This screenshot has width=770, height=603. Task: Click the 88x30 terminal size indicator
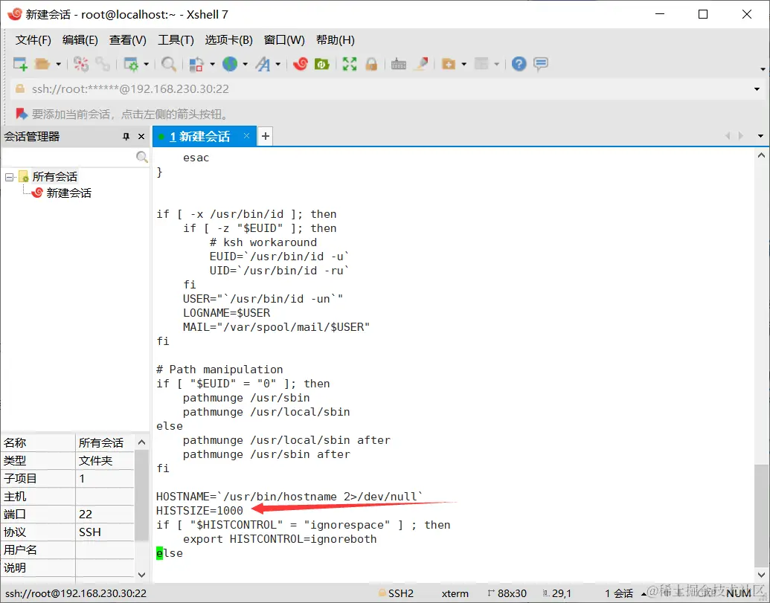pyautogui.click(x=507, y=593)
